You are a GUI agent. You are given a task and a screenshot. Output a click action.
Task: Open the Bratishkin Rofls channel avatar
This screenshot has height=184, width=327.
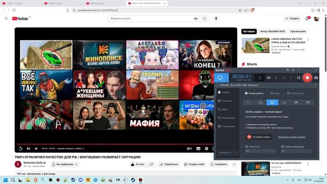click(x=18, y=165)
